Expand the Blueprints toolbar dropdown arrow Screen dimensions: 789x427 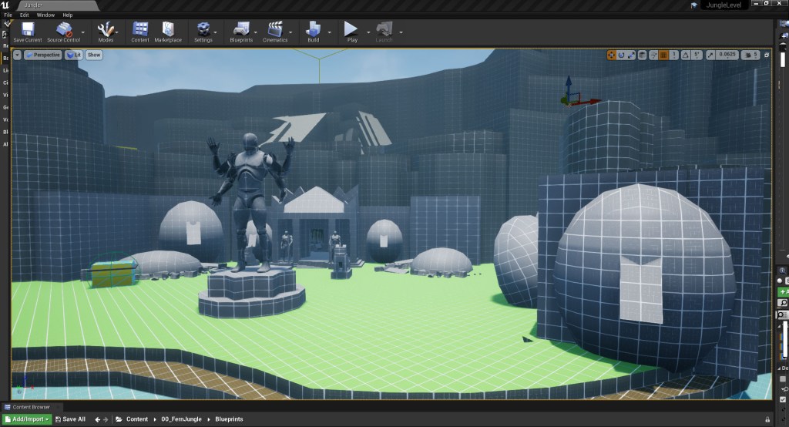[258, 32]
